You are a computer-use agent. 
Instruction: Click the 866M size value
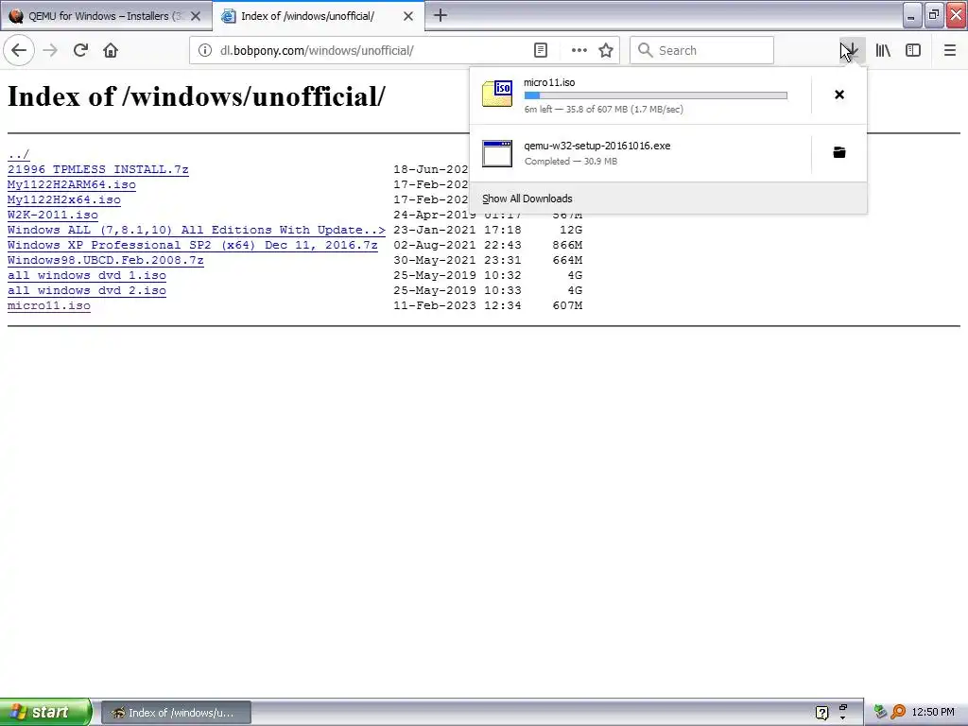click(x=567, y=245)
